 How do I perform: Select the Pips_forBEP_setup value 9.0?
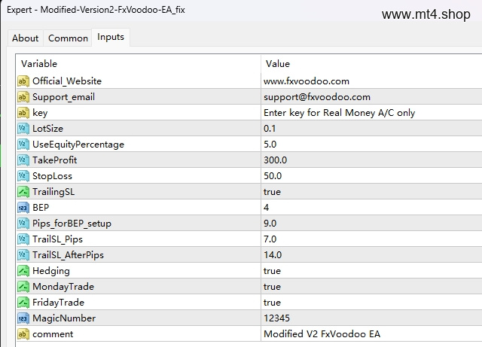[371, 224]
